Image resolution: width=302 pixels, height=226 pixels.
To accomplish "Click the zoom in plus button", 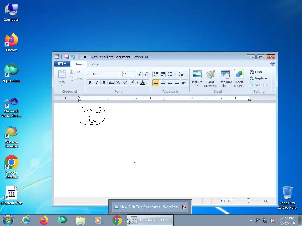I will [x=267, y=201].
